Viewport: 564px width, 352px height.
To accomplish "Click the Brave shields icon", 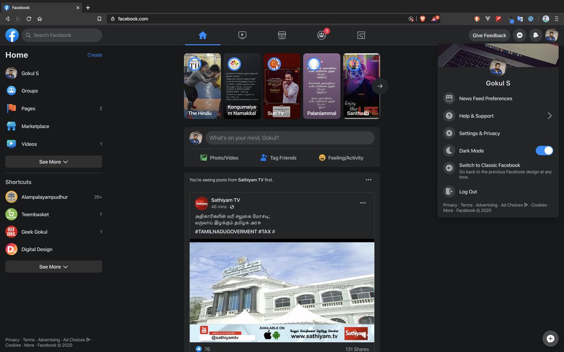I will click(423, 19).
